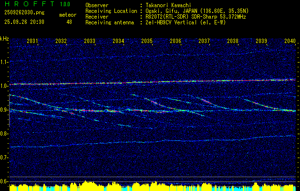Click the 2036 time marker
The image size is (300, 191).
176,41
